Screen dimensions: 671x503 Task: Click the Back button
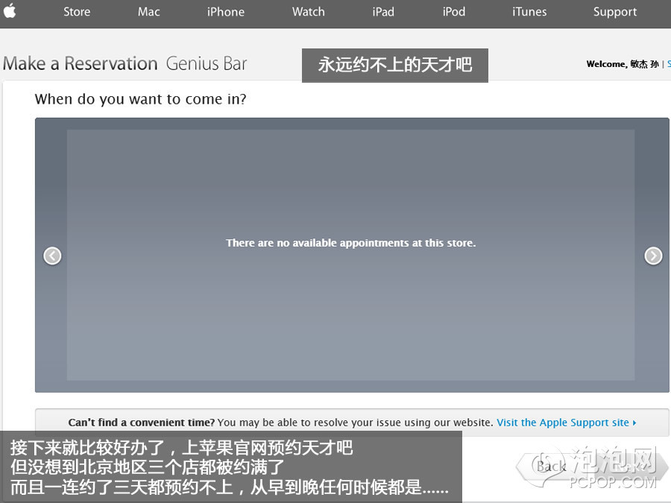[x=551, y=466]
